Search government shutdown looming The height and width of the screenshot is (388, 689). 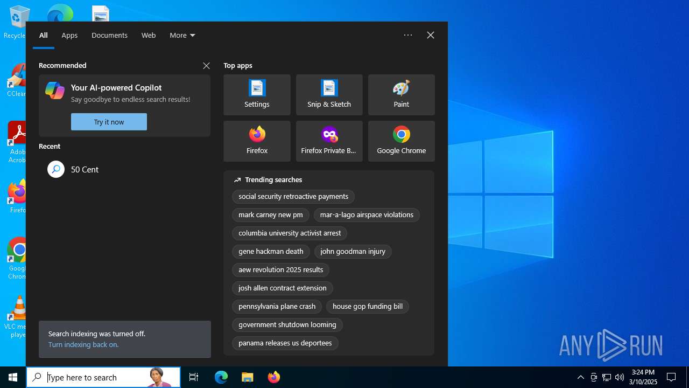[x=287, y=324]
